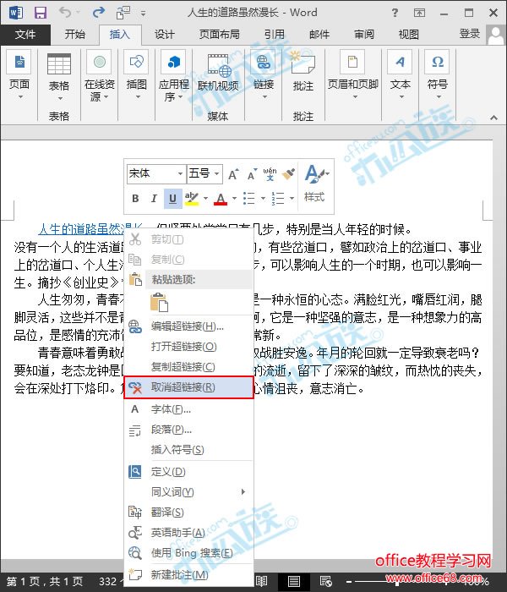The image size is (507, 592).
Task: Open 样式 styles in mini toolbar
Action: tap(316, 184)
